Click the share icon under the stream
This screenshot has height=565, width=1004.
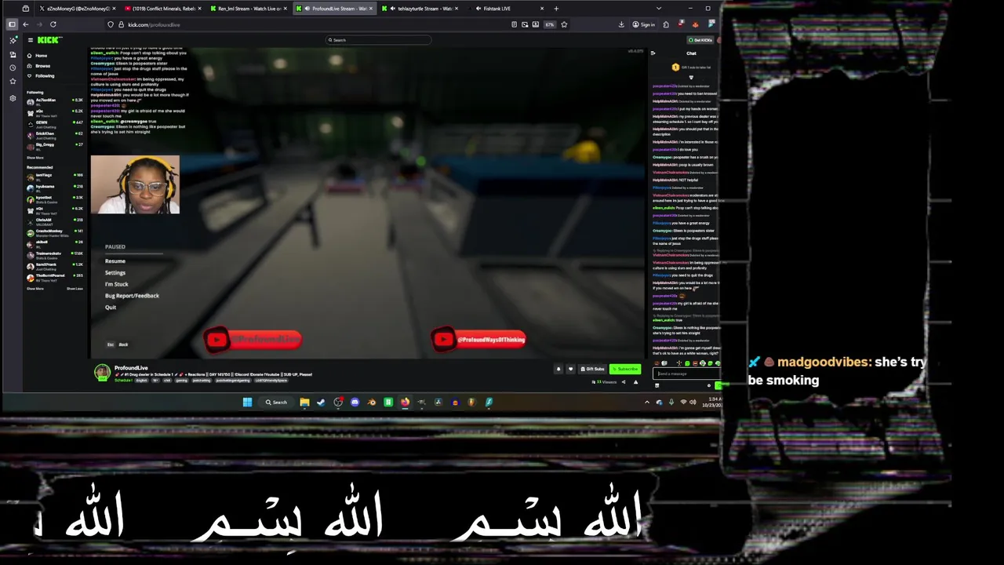tap(624, 382)
